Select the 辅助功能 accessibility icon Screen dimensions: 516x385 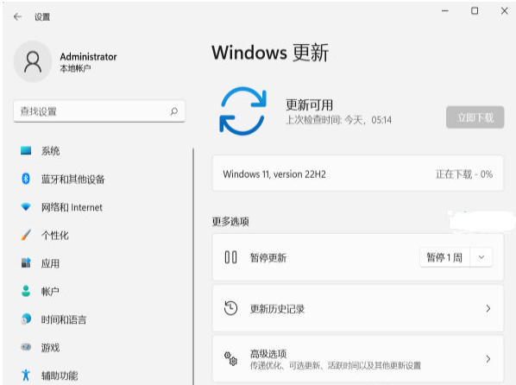pos(26,376)
